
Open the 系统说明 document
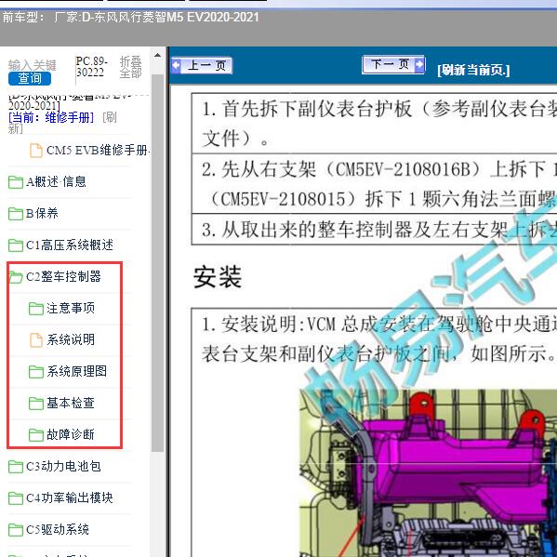coord(71,339)
